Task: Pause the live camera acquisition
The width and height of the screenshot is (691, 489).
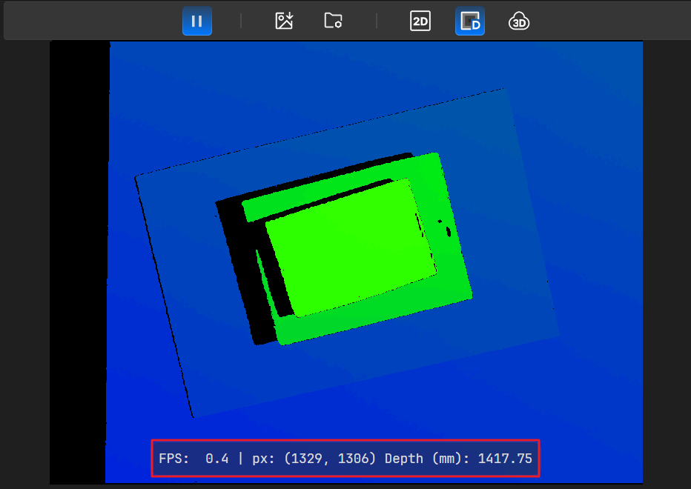Action: (197, 21)
